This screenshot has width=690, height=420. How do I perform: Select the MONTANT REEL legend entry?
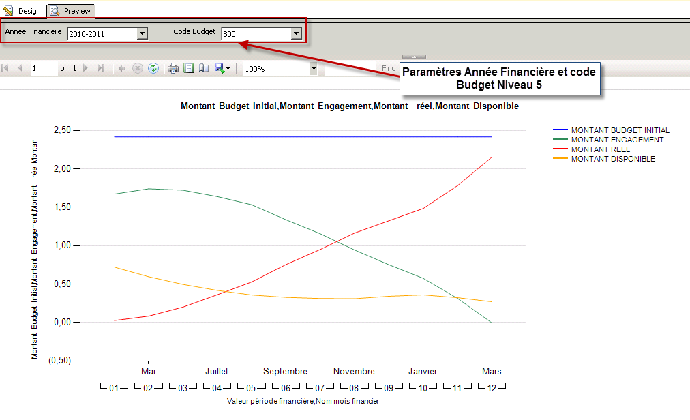coord(600,149)
